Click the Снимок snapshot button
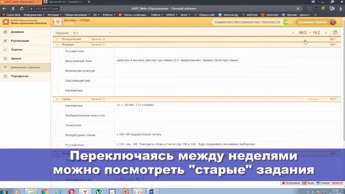 coord(323,183)
